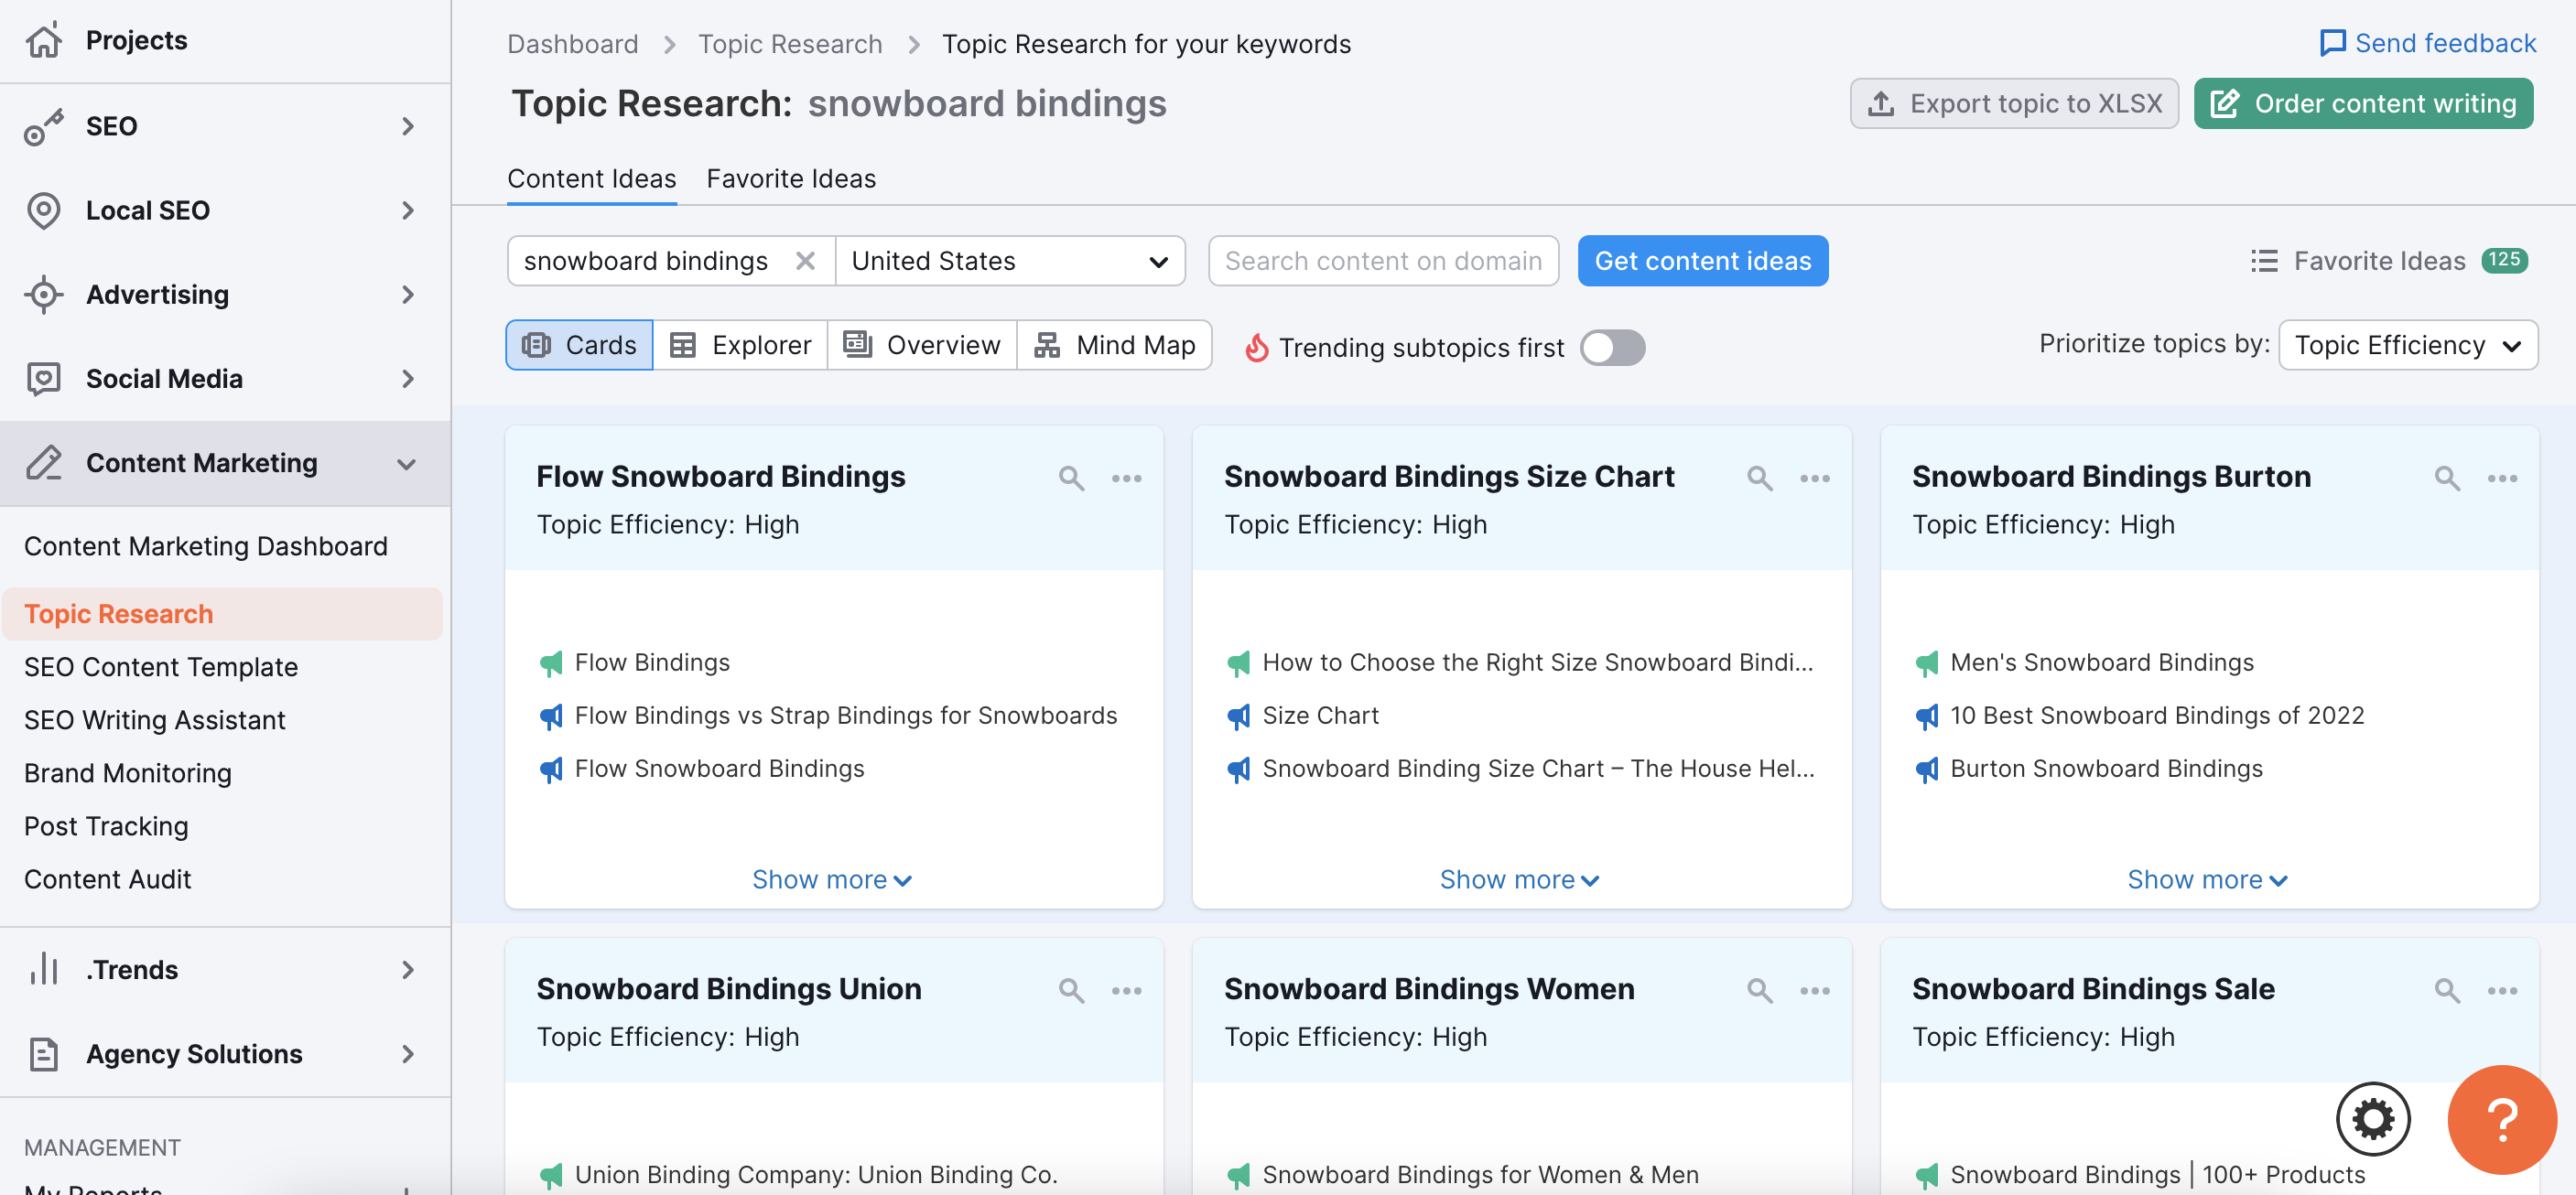
Task: Expand the Advertising sidebar section
Action: 407,294
